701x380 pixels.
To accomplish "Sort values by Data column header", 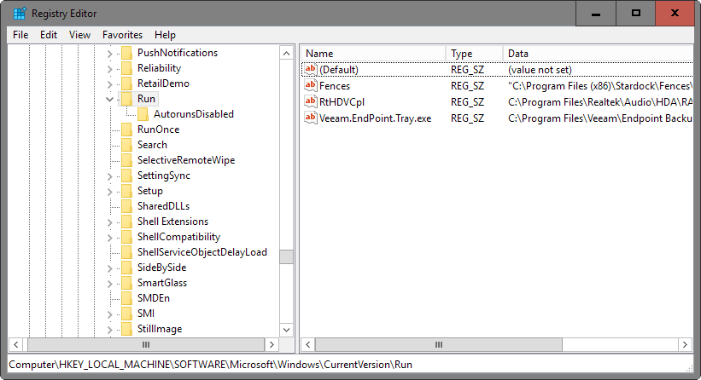I will pos(599,54).
